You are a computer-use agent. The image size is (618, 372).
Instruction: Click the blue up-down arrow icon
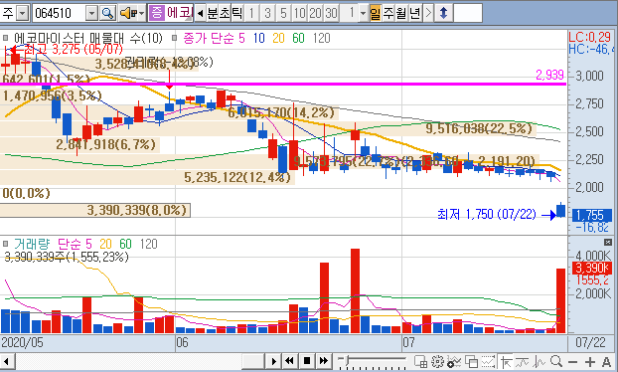(443, 13)
